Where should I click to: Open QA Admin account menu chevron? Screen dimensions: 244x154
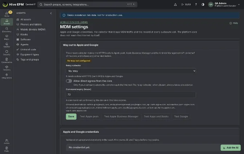tap(239, 4)
